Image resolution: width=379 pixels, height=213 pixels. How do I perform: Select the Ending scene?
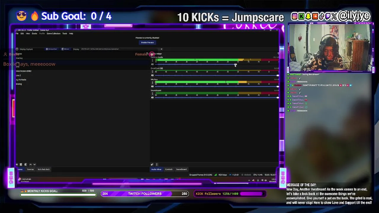[19, 84]
